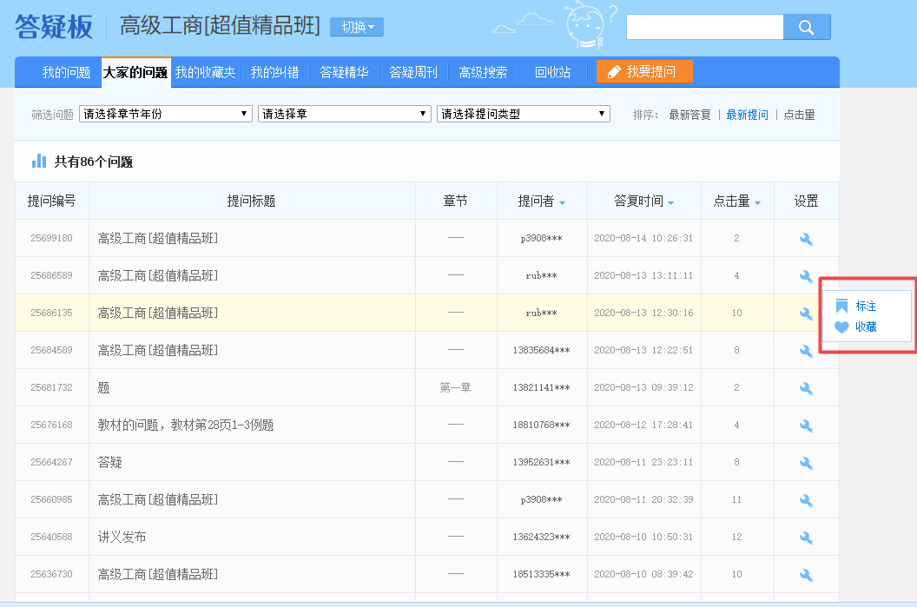Open the 请选择章节年份 dropdown
Viewport: 917px width, 607px height.
[165, 113]
